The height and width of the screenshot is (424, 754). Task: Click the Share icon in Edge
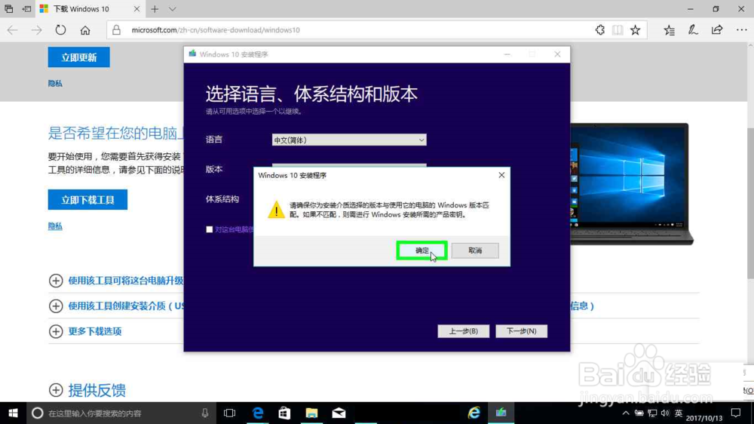point(717,30)
